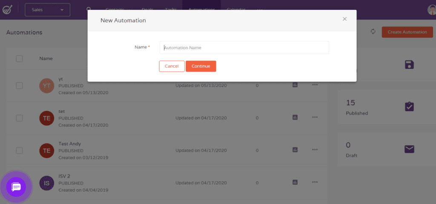Select the 0 Draft stat card
The width and height of the screenshot is (436, 204).
[387, 149]
